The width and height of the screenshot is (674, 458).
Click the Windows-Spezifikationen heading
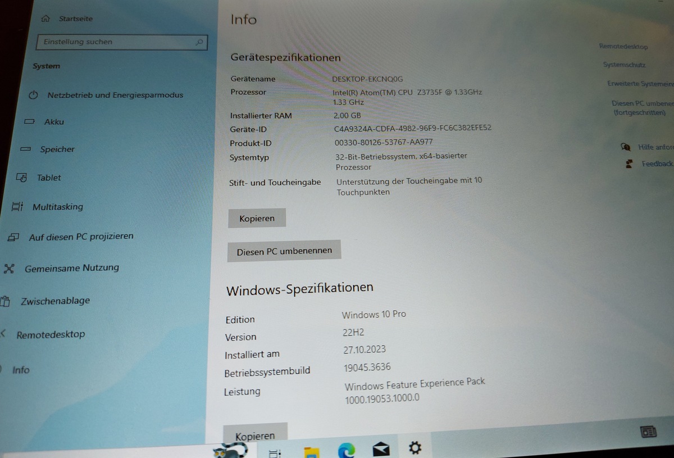299,289
